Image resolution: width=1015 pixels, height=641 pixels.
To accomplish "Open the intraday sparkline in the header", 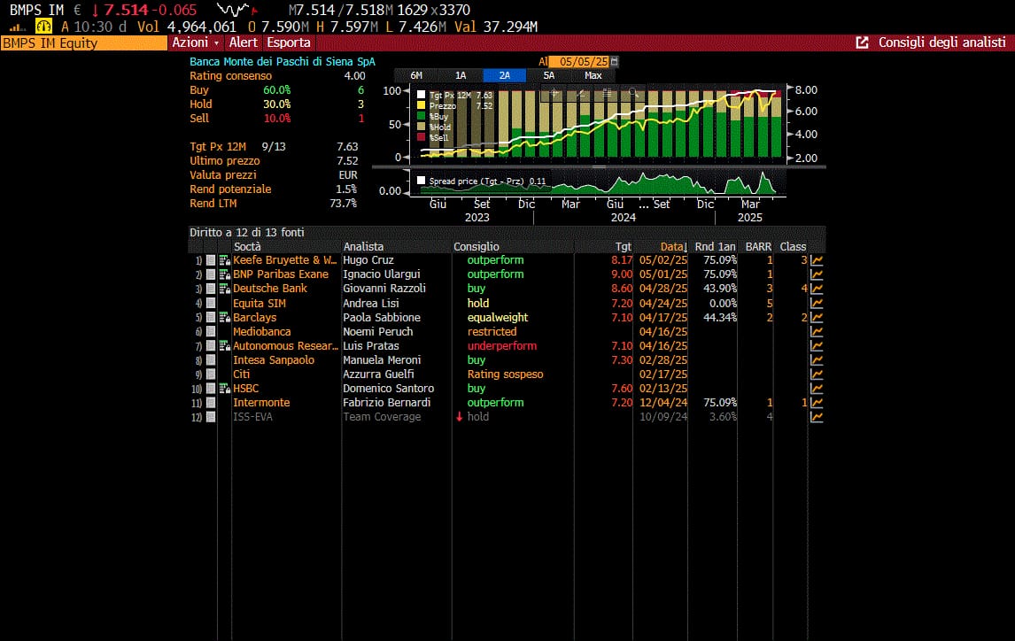I will [x=236, y=10].
